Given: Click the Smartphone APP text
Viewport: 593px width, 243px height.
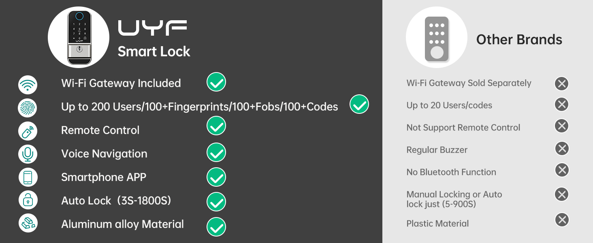Looking at the screenshot, I should (104, 177).
